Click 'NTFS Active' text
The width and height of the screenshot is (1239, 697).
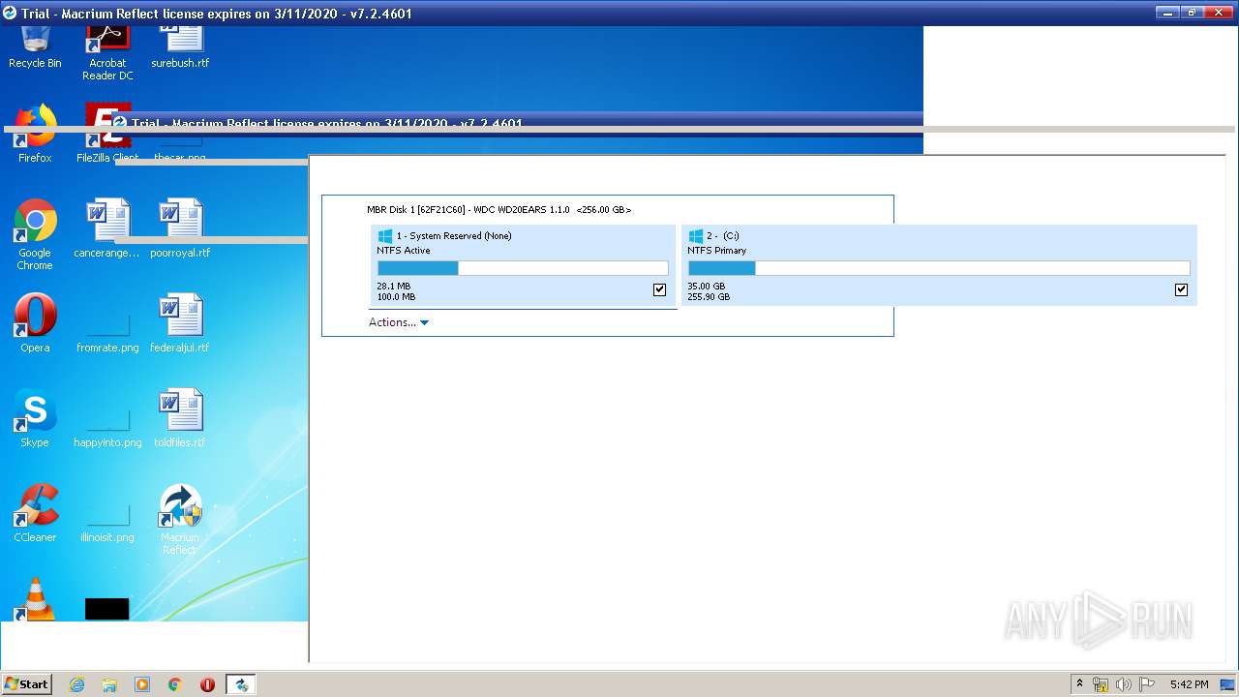(404, 250)
